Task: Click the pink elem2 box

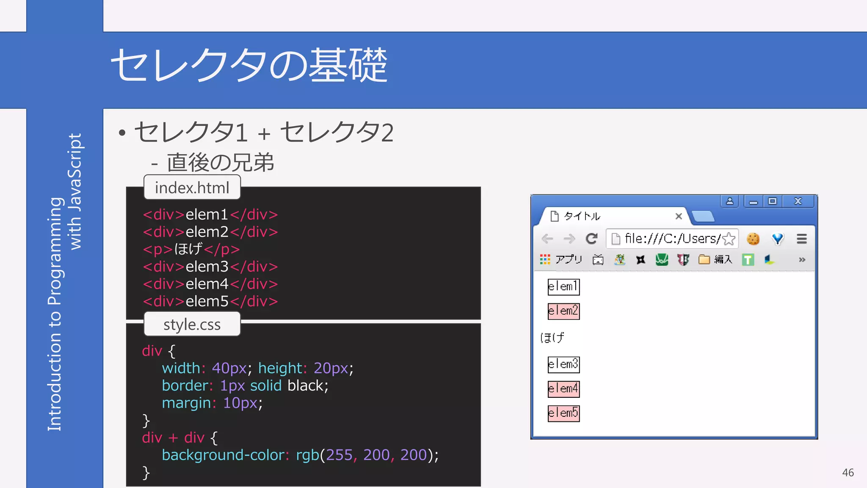Action: pos(563,311)
